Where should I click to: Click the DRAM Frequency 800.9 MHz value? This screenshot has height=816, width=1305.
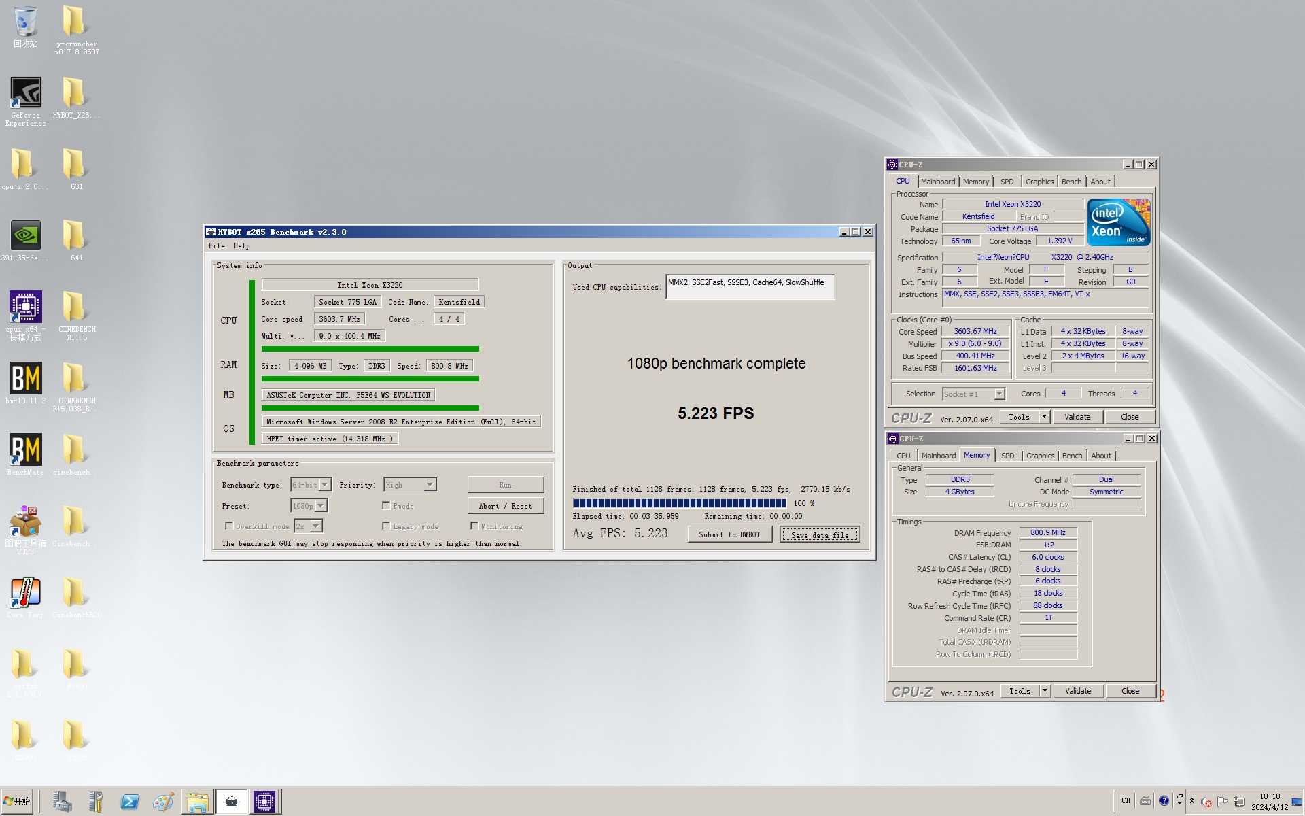coord(1047,533)
